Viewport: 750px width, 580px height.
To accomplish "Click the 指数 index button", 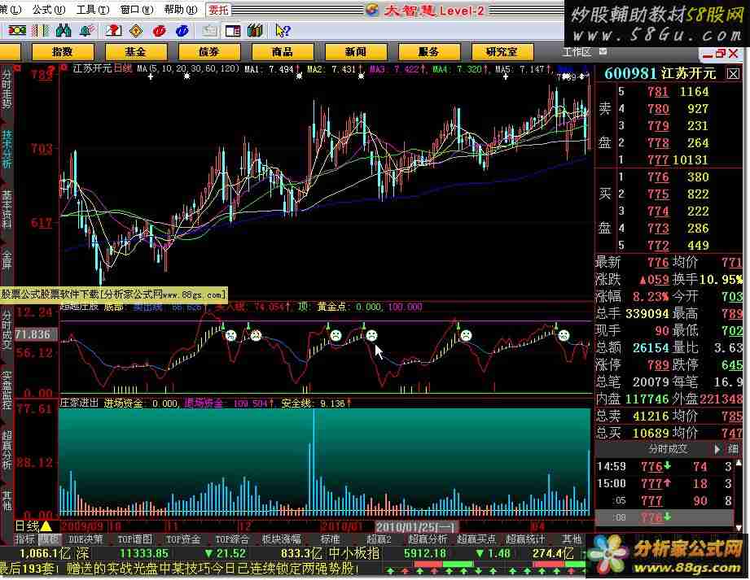I will (63, 51).
